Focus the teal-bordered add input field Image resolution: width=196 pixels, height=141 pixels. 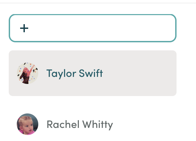(93, 28)
